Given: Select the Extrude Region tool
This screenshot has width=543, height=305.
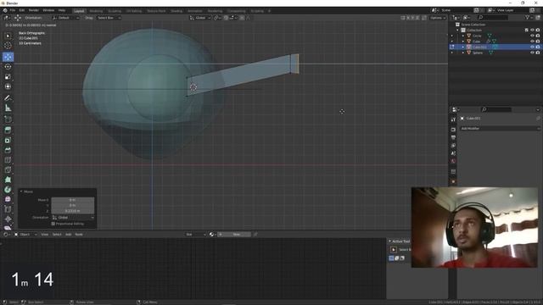Looking at the screenshot, I should tap(8, 130).
